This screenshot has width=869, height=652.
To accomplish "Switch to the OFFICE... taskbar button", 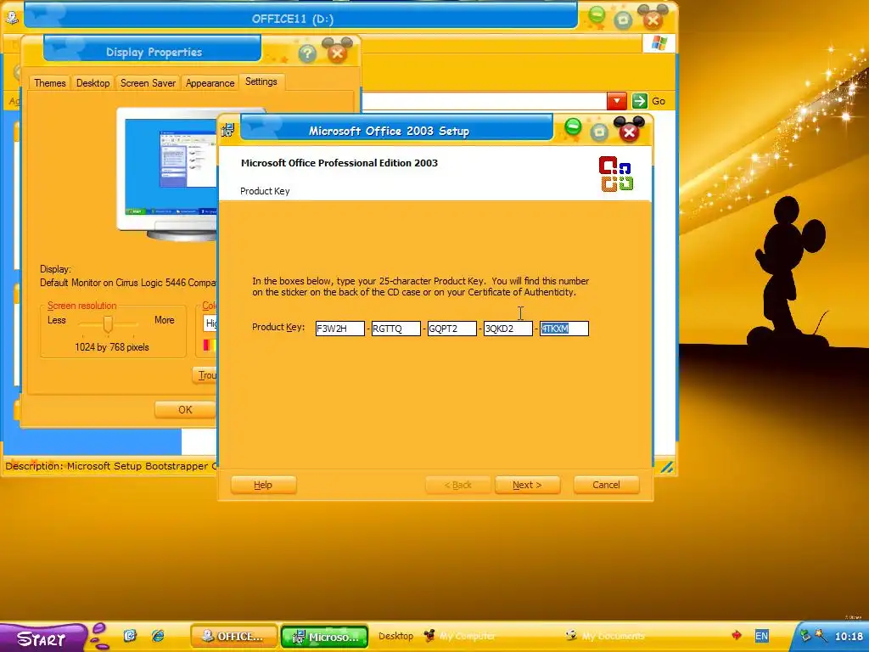I will [234, 636].
